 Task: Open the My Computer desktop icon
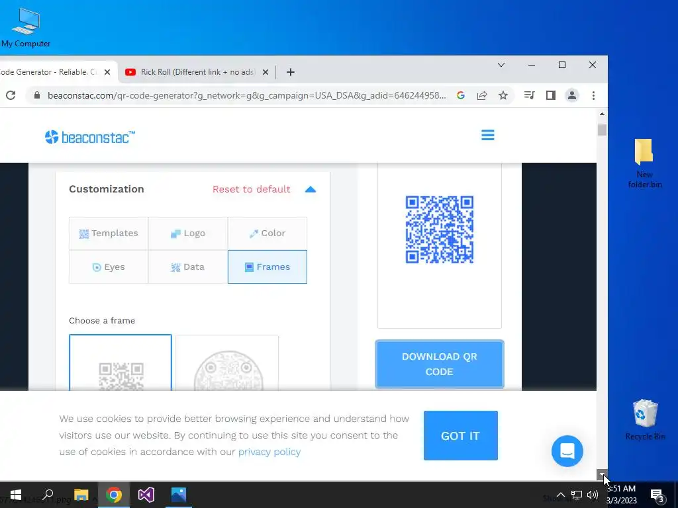(26, 28)
